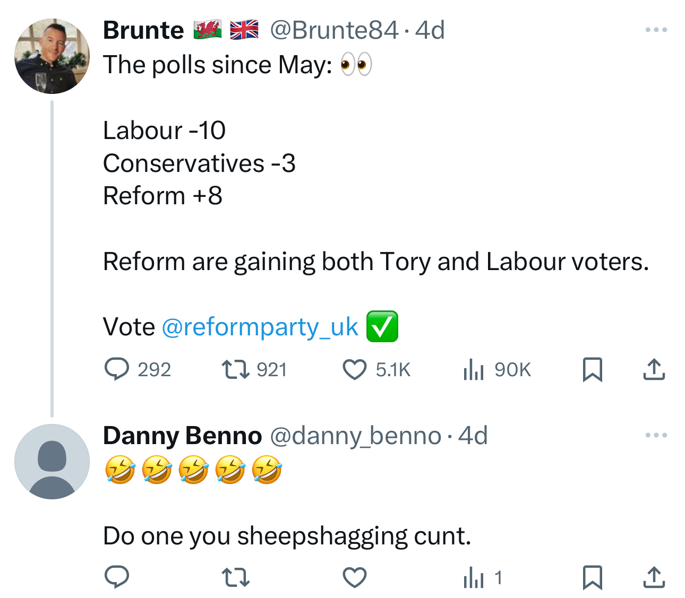Open Danny Benno's default avatar
Image resolution: width=685 pixels, height=598 pixels.
click(52, 462)
